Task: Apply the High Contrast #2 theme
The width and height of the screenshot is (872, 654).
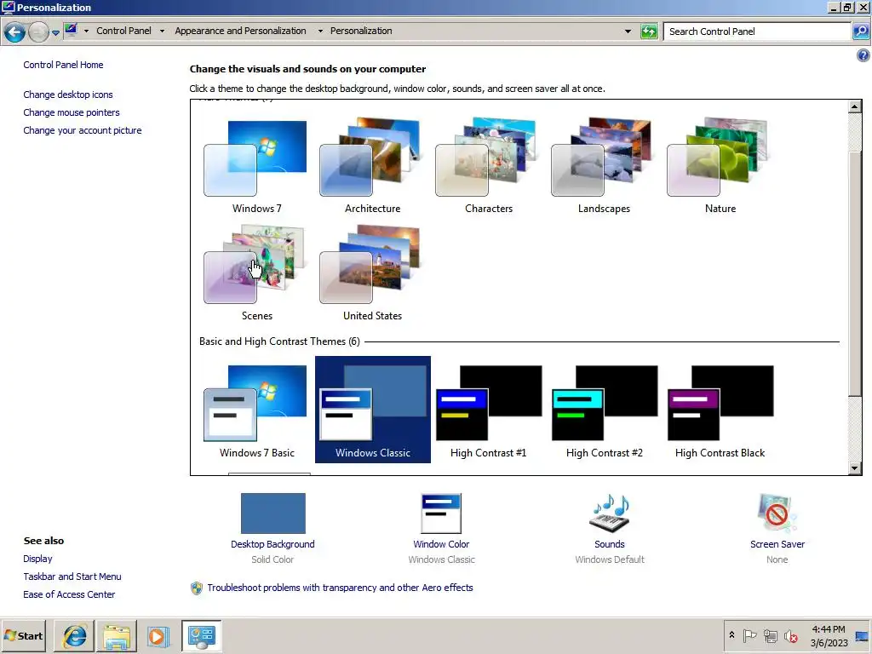Action: 604,410
